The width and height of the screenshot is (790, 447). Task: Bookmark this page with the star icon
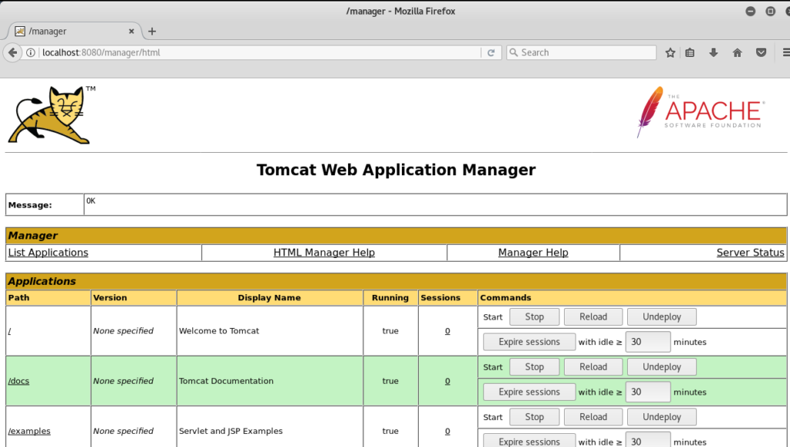point(670,52)
